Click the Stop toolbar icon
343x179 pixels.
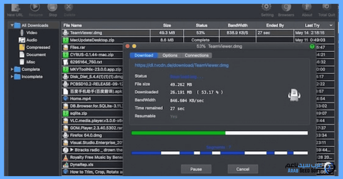(52, 8)
